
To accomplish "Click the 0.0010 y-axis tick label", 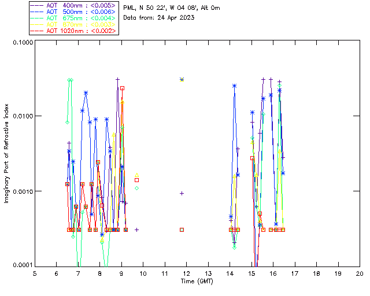I will click(x=23, y=191).
